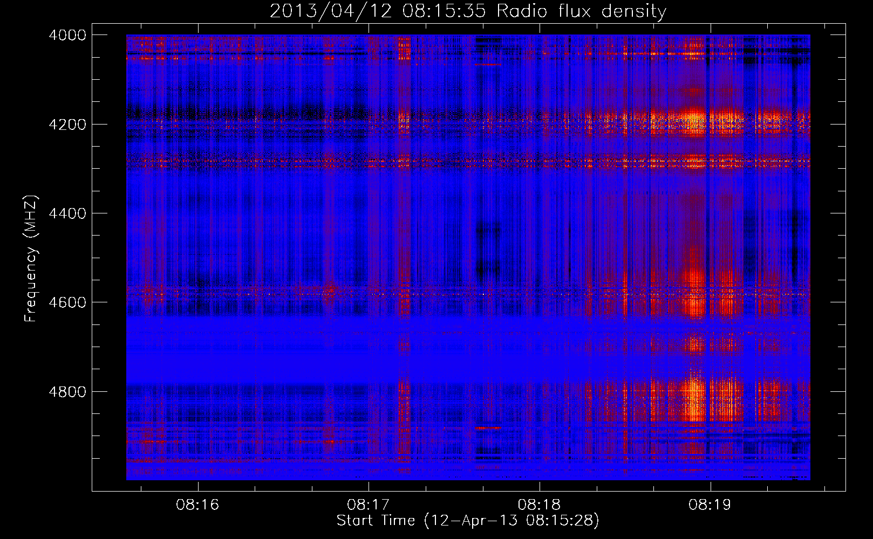Click the 08:17 time tick label
Image resolution: width=873 pixels, height=539 pixels.
pyautogui.click(x=369, y=505)
